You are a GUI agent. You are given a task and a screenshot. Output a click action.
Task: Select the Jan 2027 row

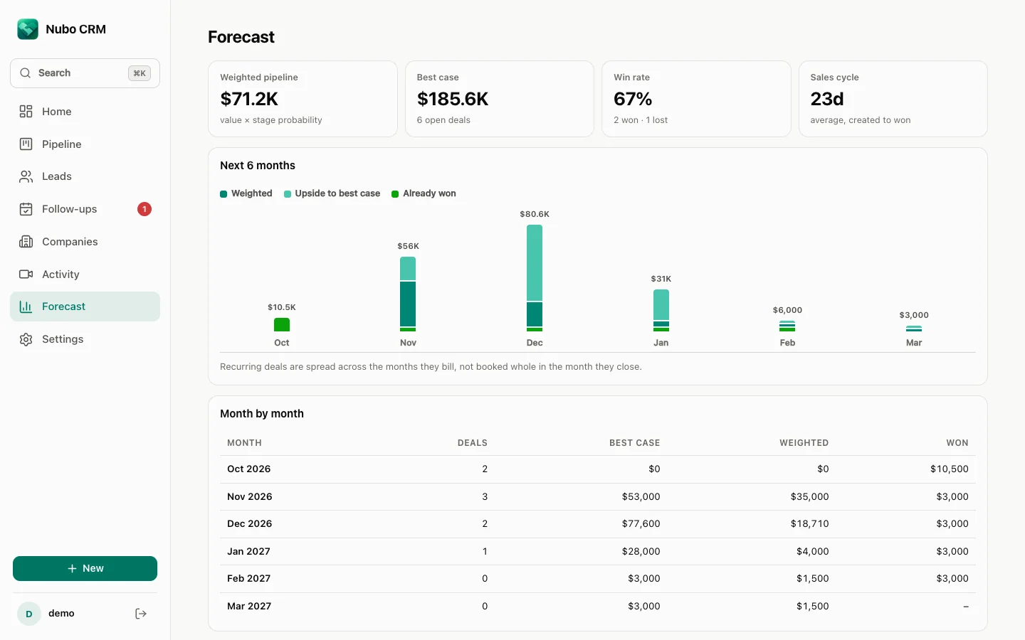(x=598, y=552)
